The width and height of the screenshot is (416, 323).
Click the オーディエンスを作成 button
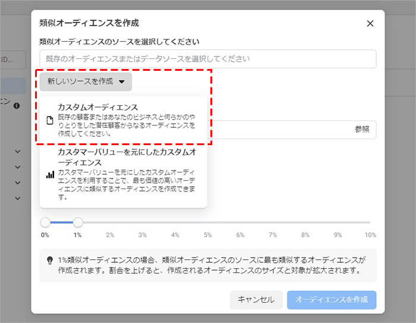332,299
